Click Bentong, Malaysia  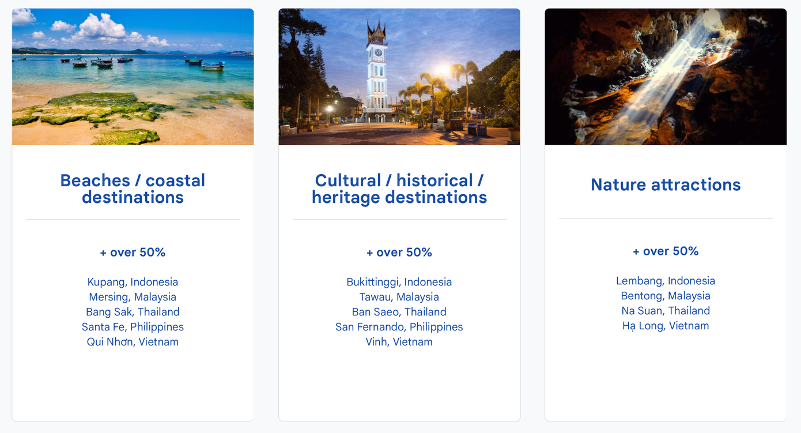[666, 296]
